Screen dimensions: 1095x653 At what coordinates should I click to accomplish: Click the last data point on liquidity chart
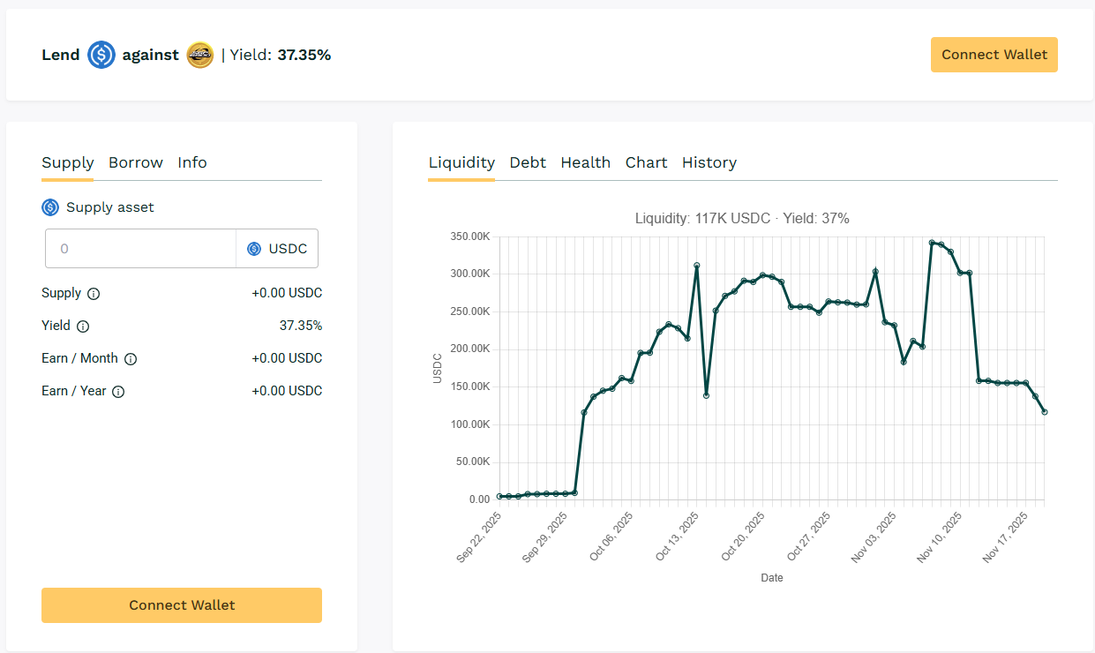click(1045, 412)
